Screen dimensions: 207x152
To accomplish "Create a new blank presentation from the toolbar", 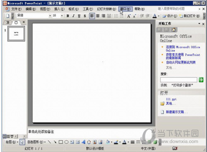I will [x=7, y=16].
